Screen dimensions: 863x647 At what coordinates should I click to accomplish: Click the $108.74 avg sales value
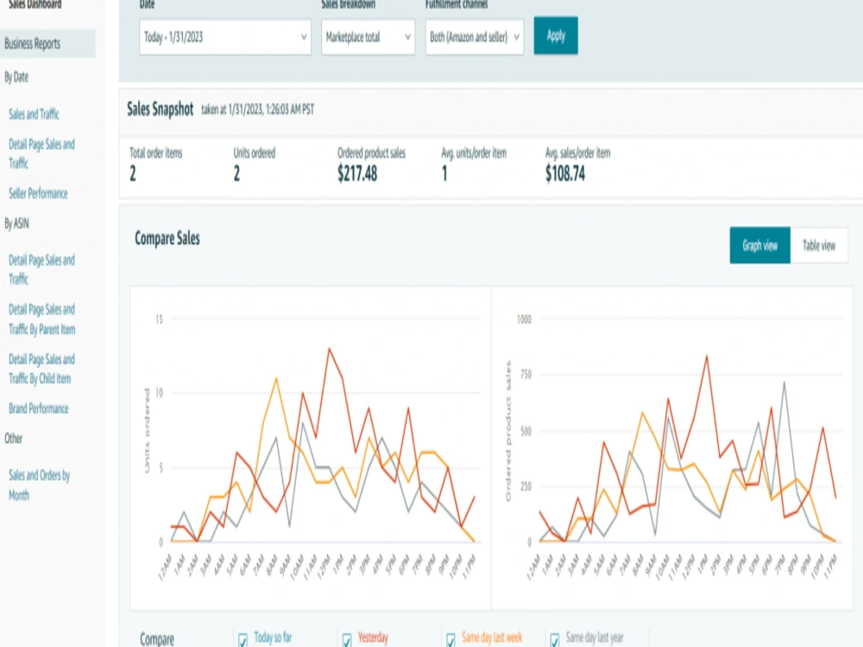coord(565,174)
